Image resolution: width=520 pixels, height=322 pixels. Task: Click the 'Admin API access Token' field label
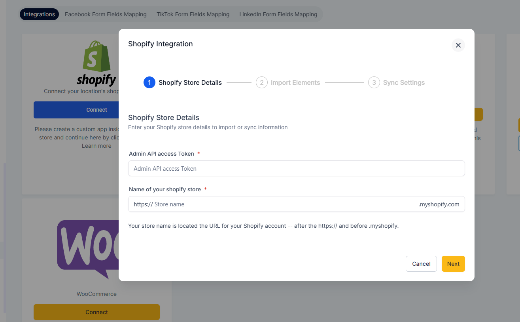pos(161,154)
